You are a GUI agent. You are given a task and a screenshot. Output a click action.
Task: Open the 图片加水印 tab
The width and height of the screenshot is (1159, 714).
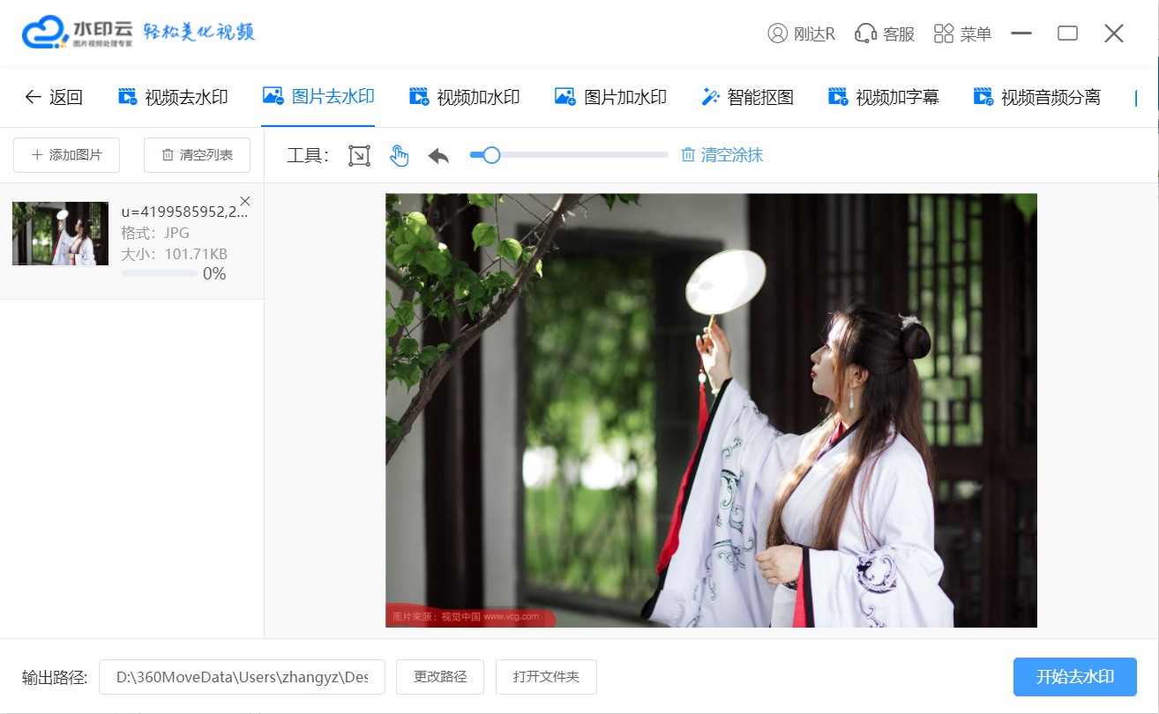pos(610,97)
